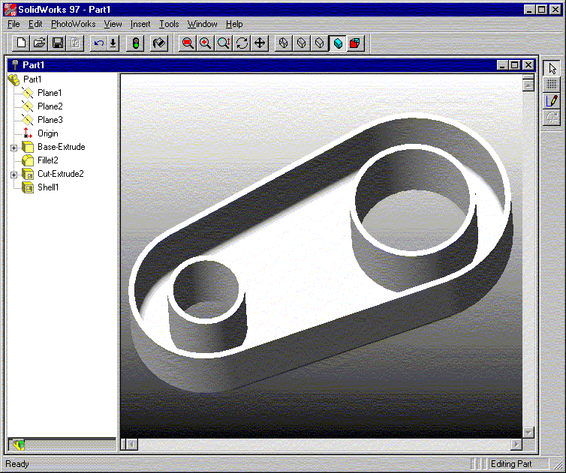Image resolution: width=566 pixels, height=473 pixels.
Task: Activate the Rotate View circular arrows tool
Action: coord(242,43)
